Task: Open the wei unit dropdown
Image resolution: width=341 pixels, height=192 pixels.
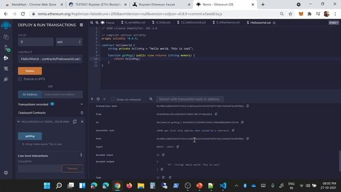Action: tap(69, 42)
